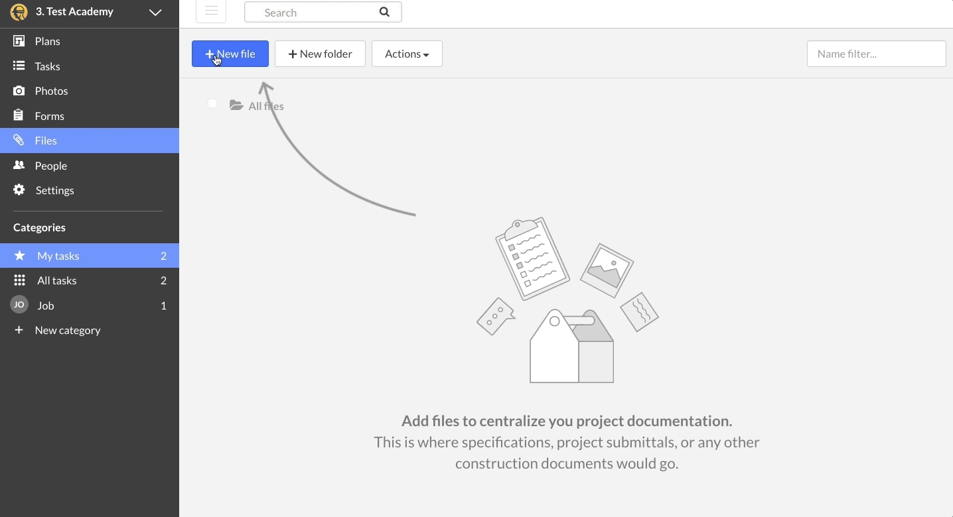Click the search magnifier icon
The image size is (953, 517).
click(x=384, y=12)
